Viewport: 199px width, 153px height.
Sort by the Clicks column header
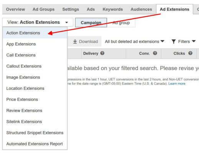coord(179,54)
